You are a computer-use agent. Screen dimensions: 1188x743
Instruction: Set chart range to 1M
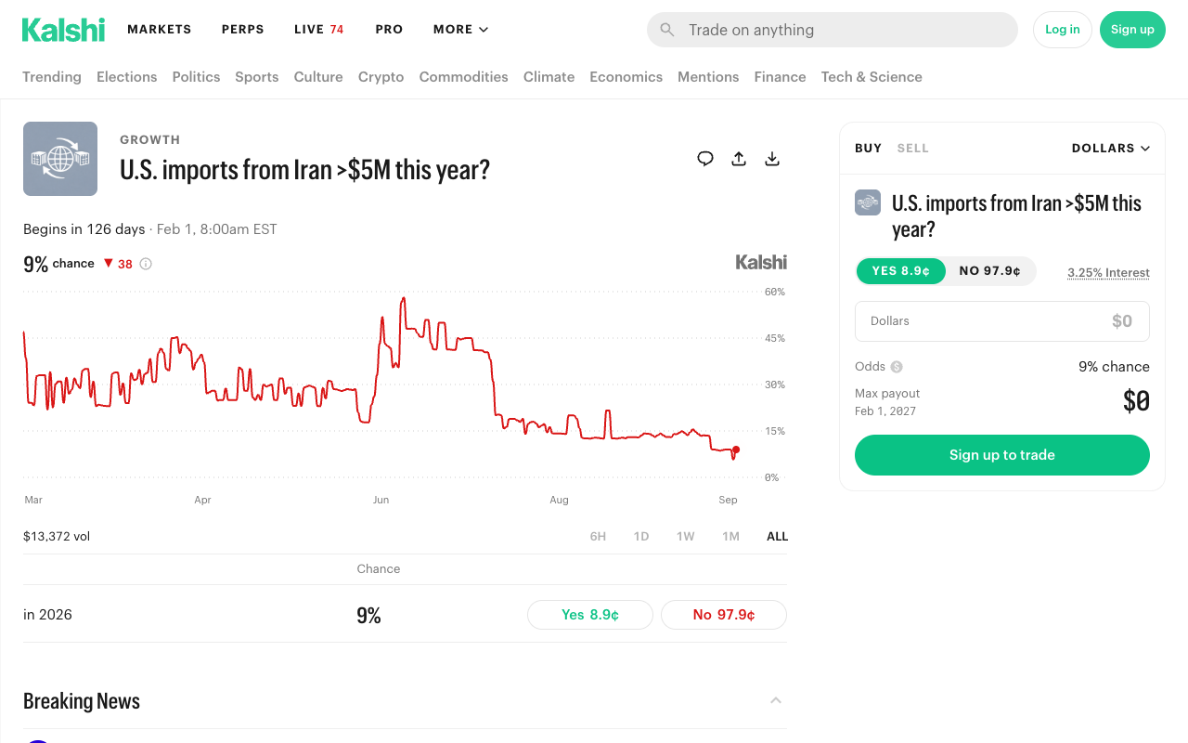731,537
